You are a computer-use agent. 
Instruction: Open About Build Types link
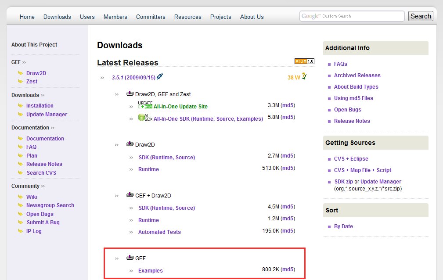(x=356, y=87)
